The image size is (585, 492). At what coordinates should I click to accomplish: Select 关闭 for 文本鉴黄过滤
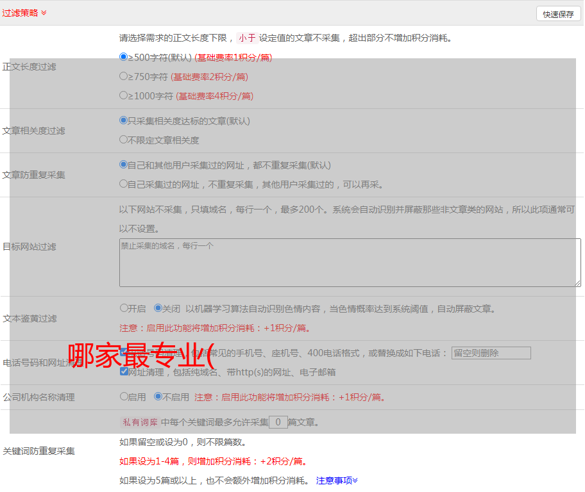pyautogui.click(x=158, y=308)
